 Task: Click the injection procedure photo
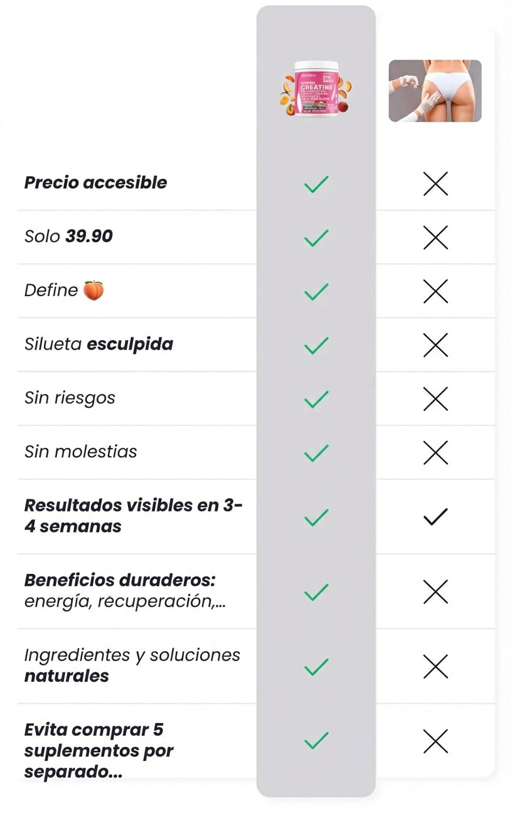click(x=435, y=90)
